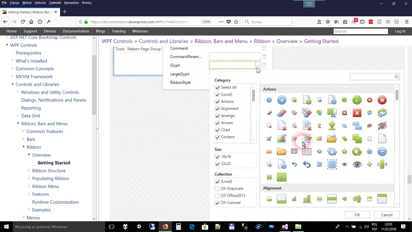The height and width of the screenshot is (232, 412).
Task: Uncheck the Alignment category checkbox
Action: [x=217, y=109]
